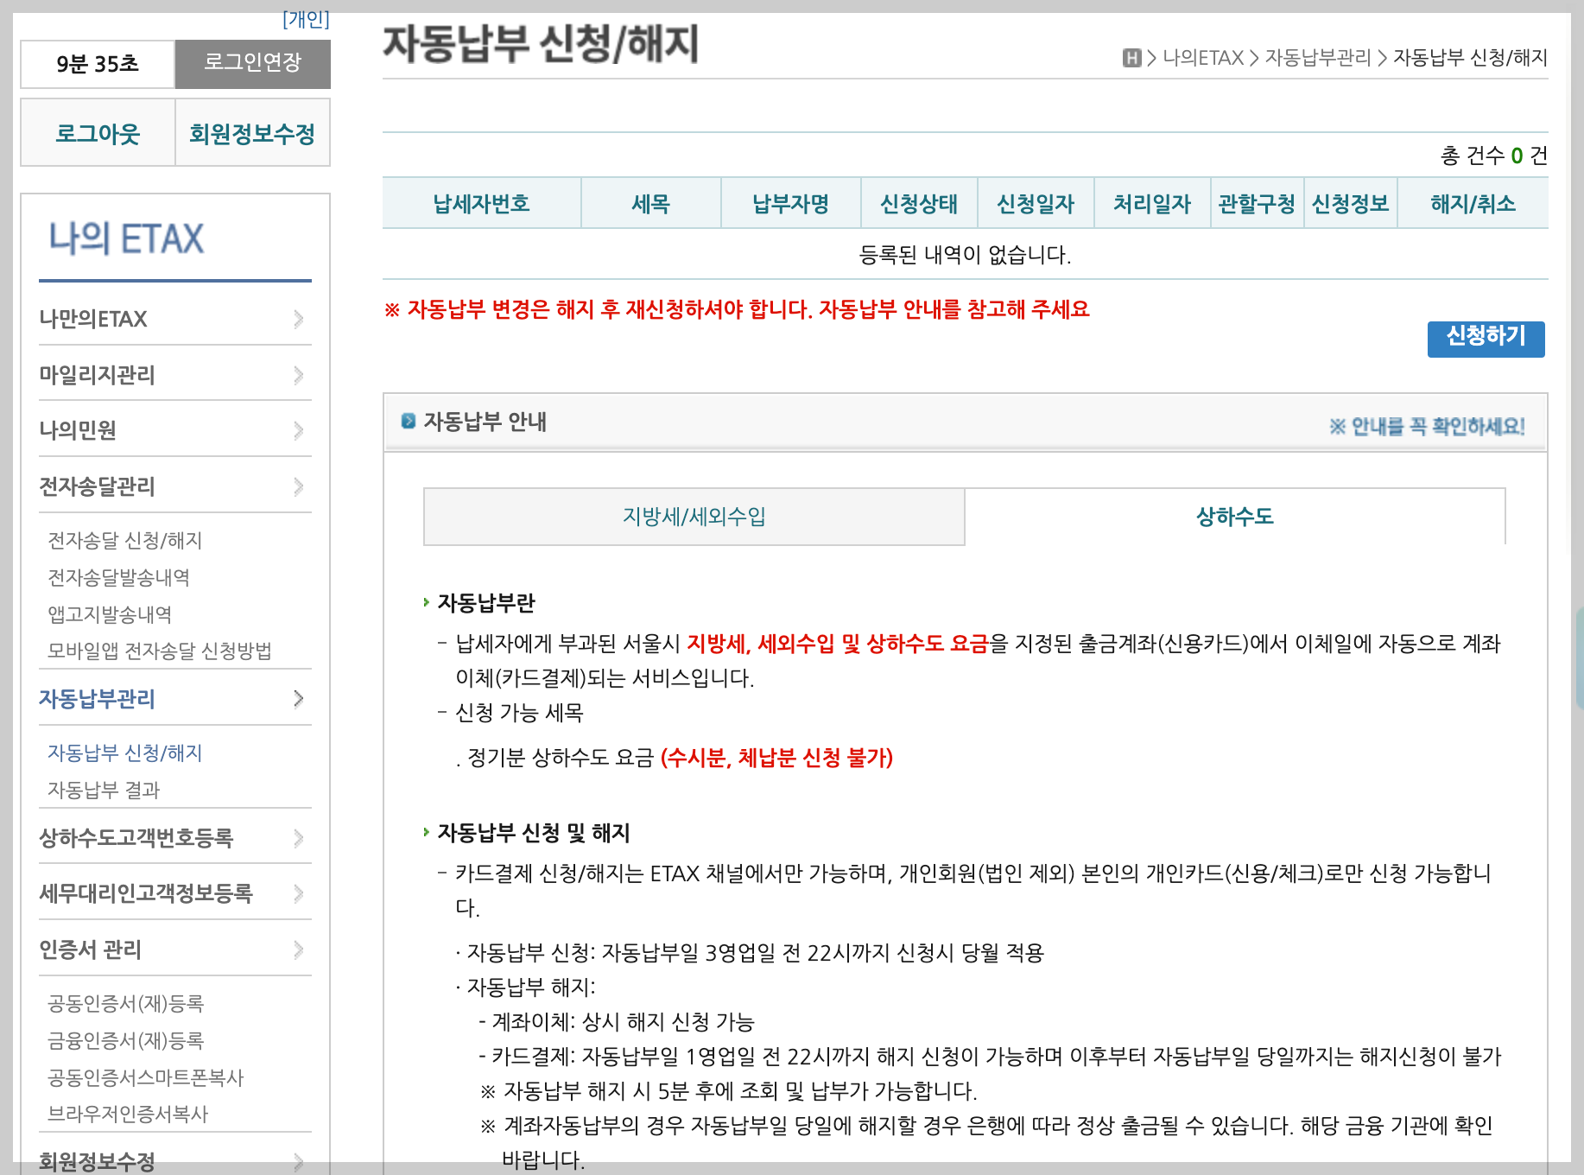Expand 상하수도고객번호등록 menu chevron

coord(298,838)
